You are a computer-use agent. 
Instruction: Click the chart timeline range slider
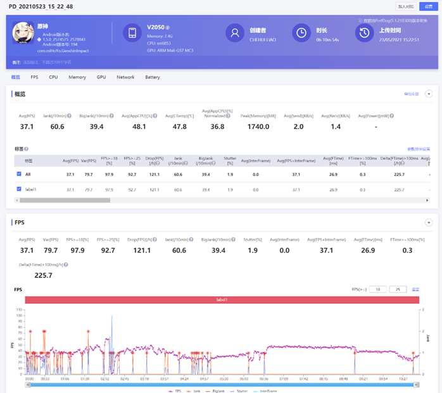[x=220, y=384]
